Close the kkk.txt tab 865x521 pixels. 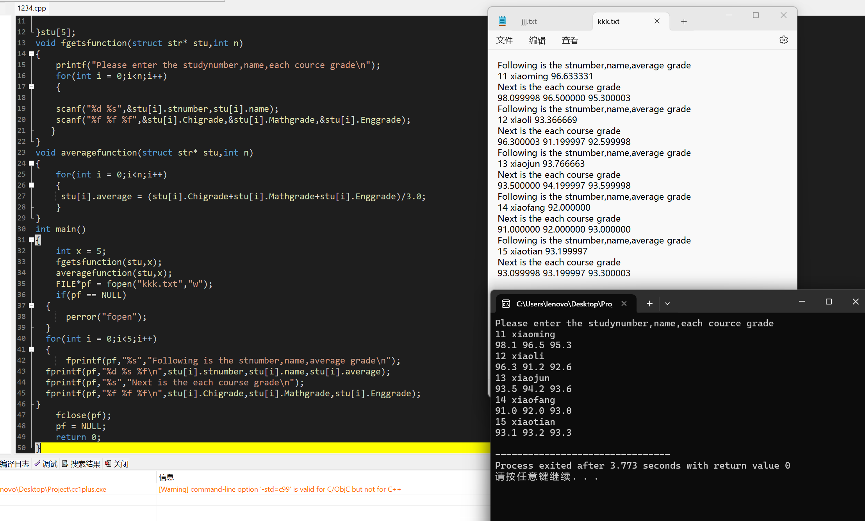[x=657, y=21]
